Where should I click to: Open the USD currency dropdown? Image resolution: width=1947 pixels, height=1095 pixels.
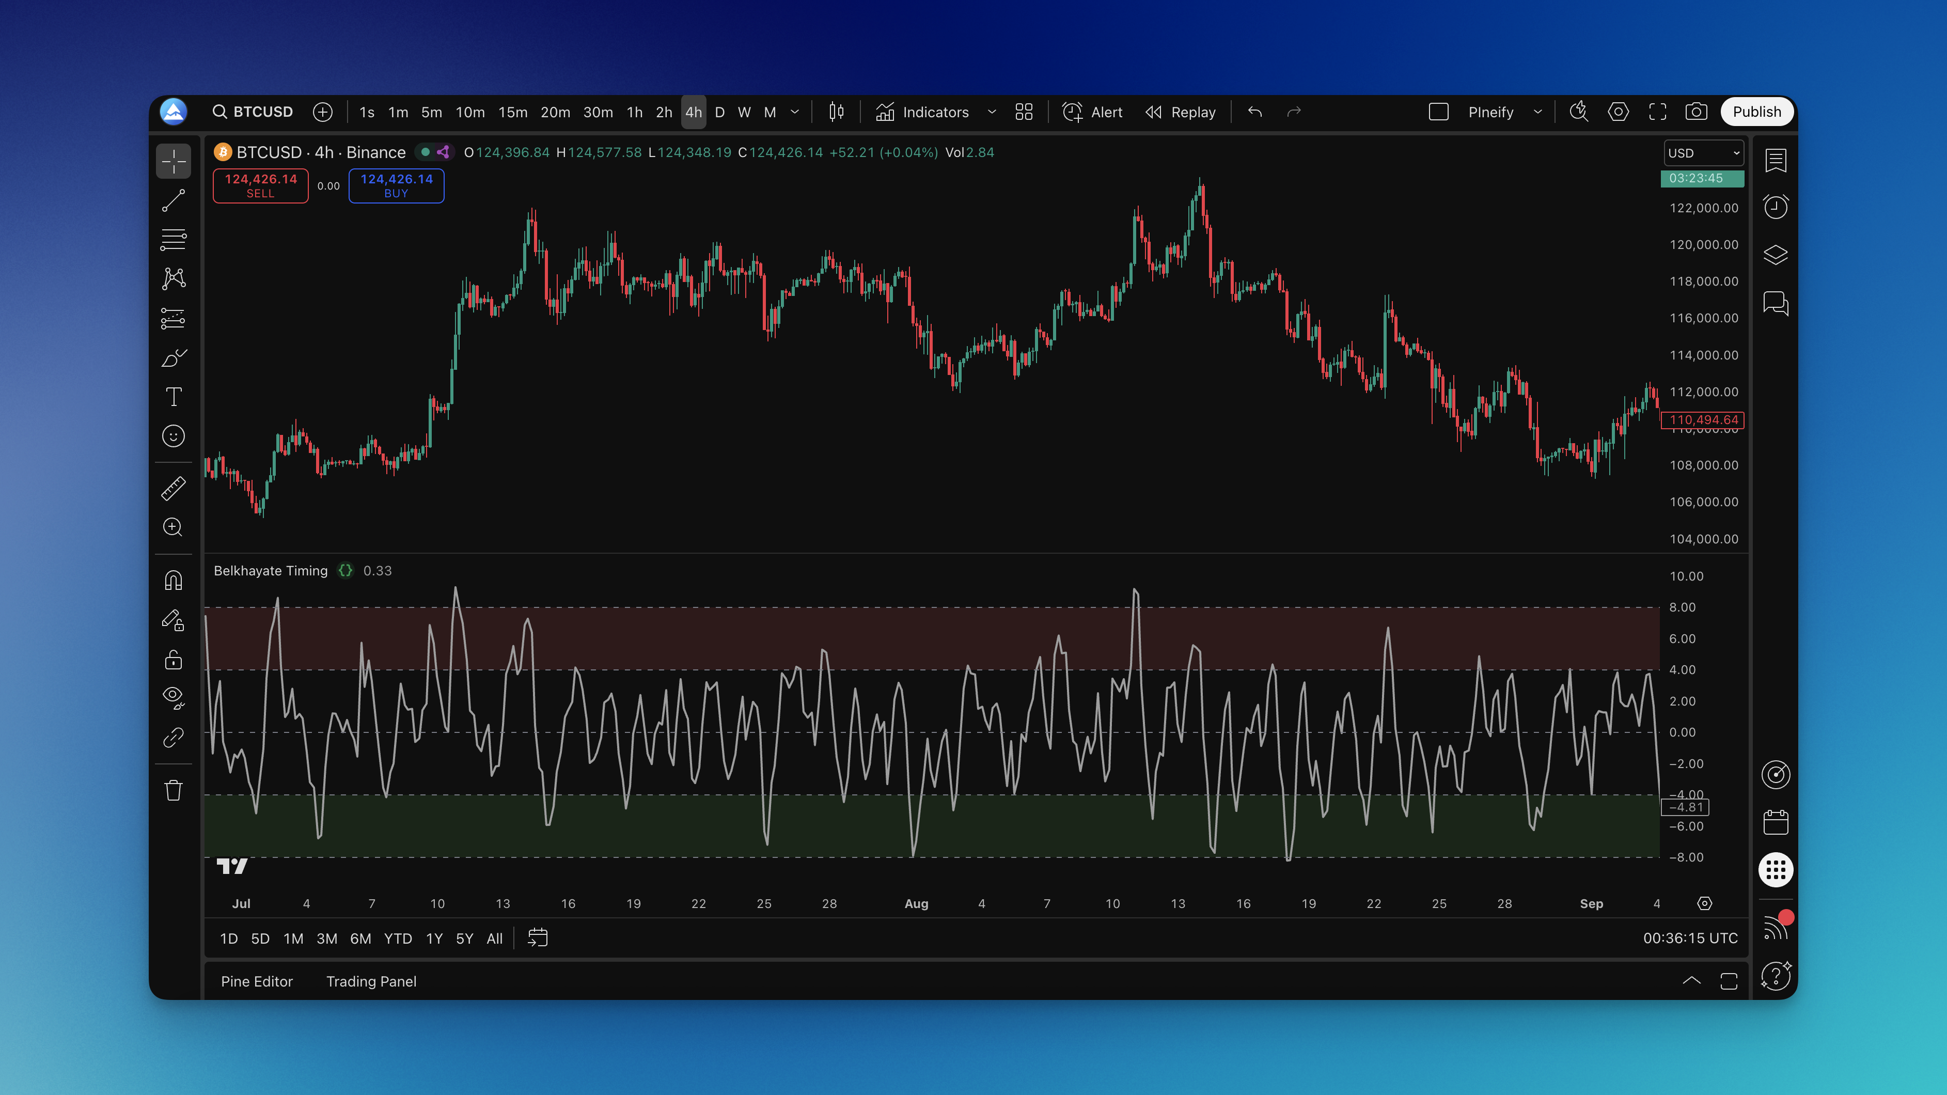(1704, 153)
